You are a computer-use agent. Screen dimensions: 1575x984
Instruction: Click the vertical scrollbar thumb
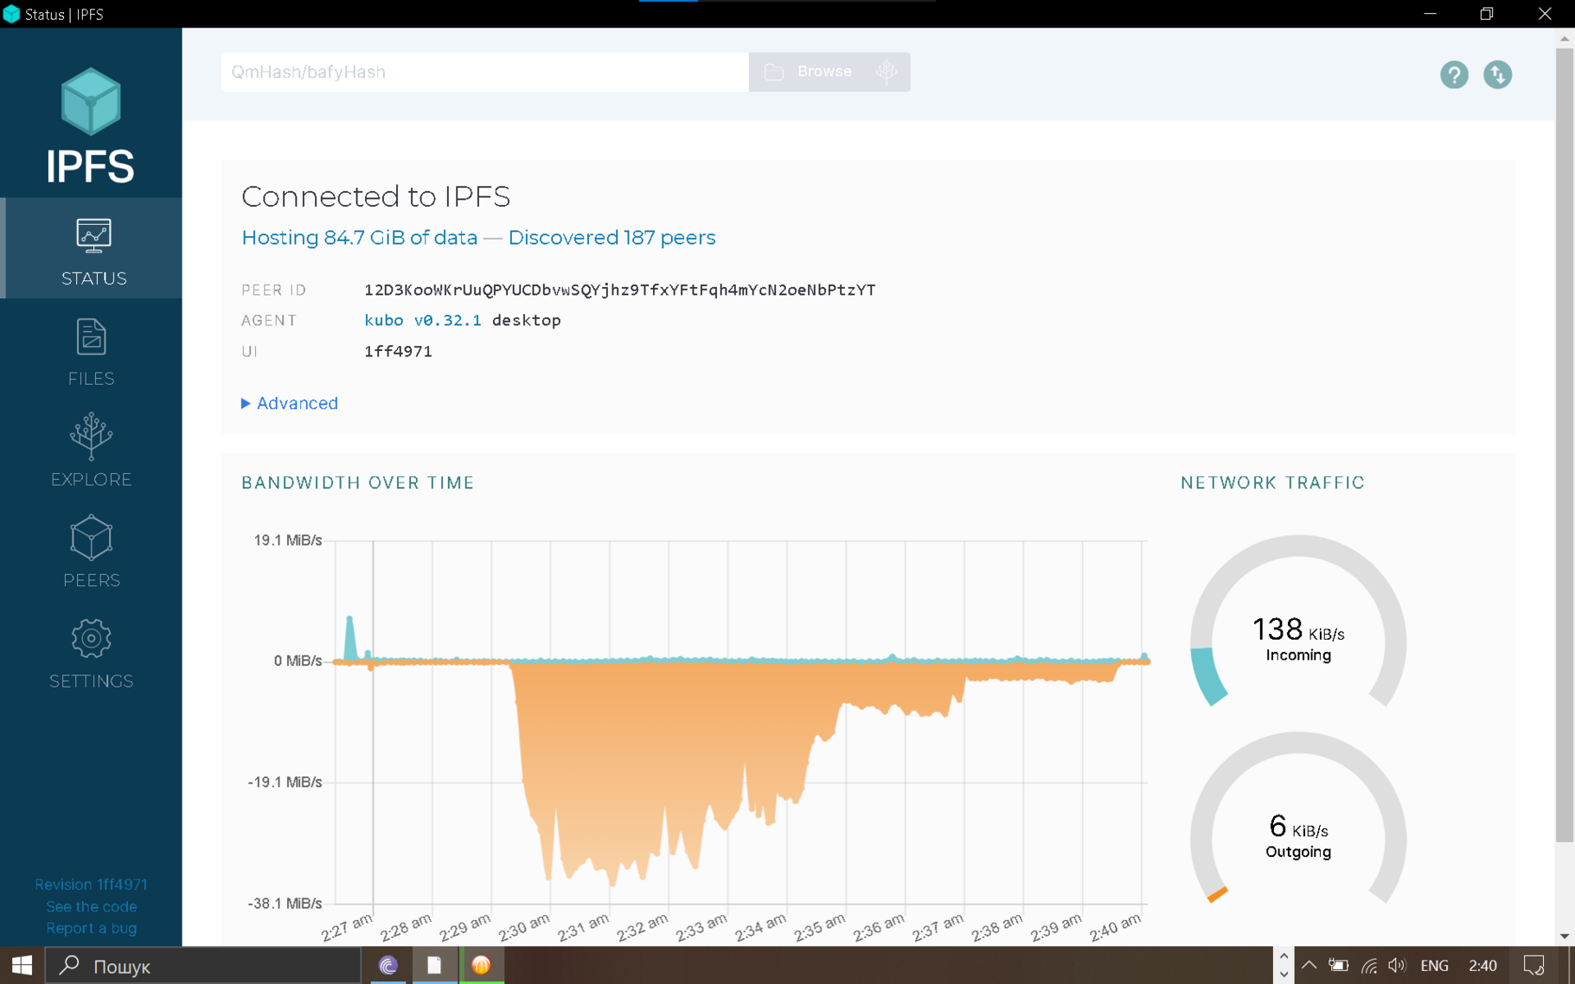(1565, 444)
